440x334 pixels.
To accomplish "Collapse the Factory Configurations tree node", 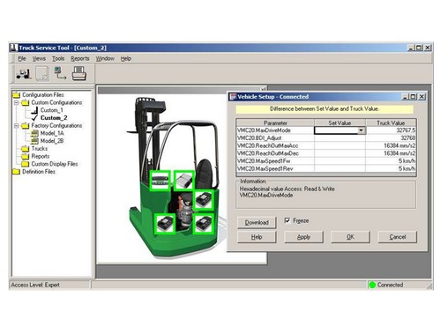I will pyautogui.click(x=17, y=125).
